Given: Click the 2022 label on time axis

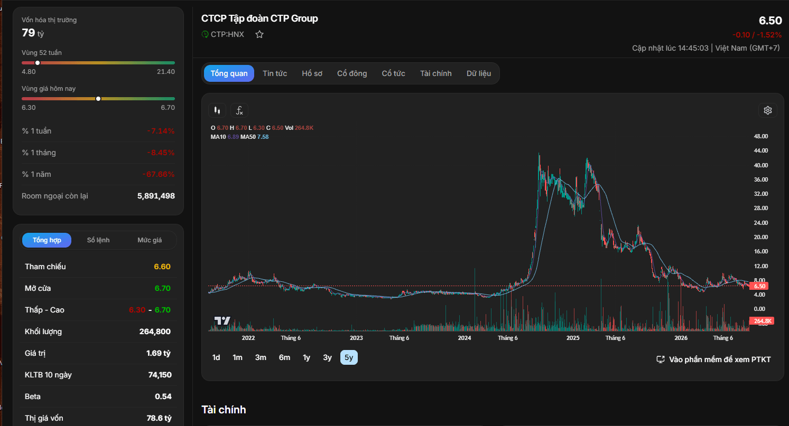Looking at the screenshot, I should pyautogui.click(x=248, y=338).
